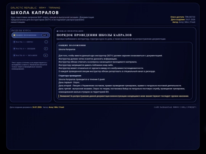Click 'Школа Капралов проводится в течении 3 дней'
The image size is (206, 154).
(x=82, y=79)
